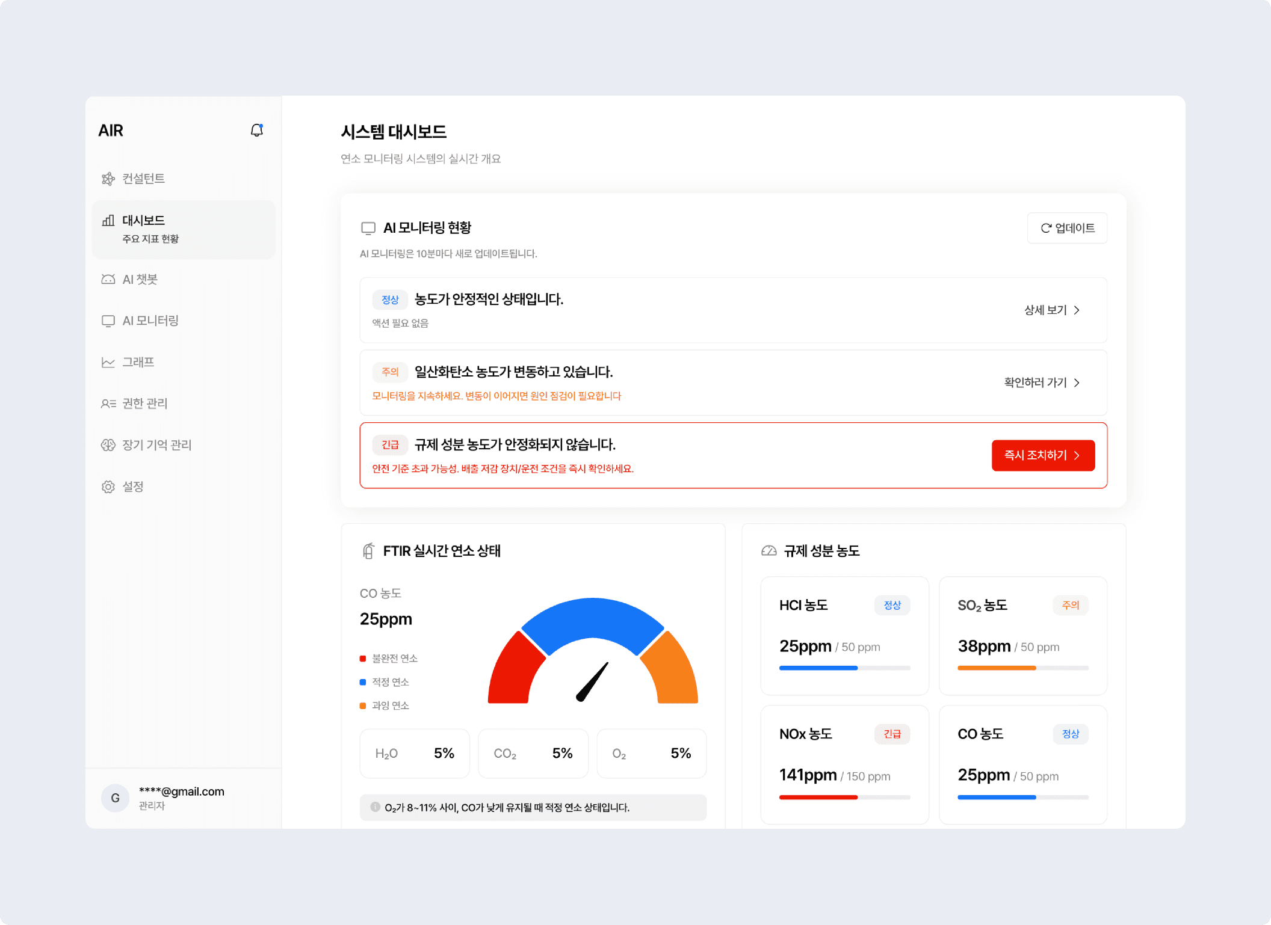Click the NOx 농도 red progress bar
This screenshot has width=1271, height=925.
(x=818, y=797)
